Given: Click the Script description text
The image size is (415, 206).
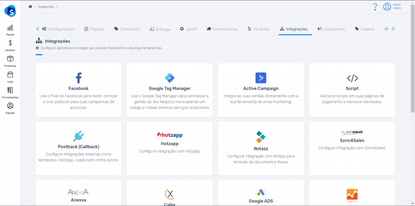Looking at the screenshot, I should (352, 99).
